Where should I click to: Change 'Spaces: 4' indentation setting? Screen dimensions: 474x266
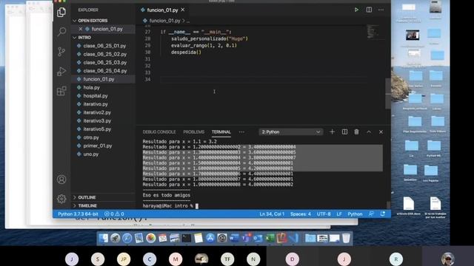pyautogui.click(x=301, y=214)
